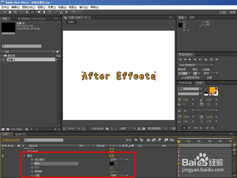
Task: Open the 效果(T) menu
Action: coord(52,7)
